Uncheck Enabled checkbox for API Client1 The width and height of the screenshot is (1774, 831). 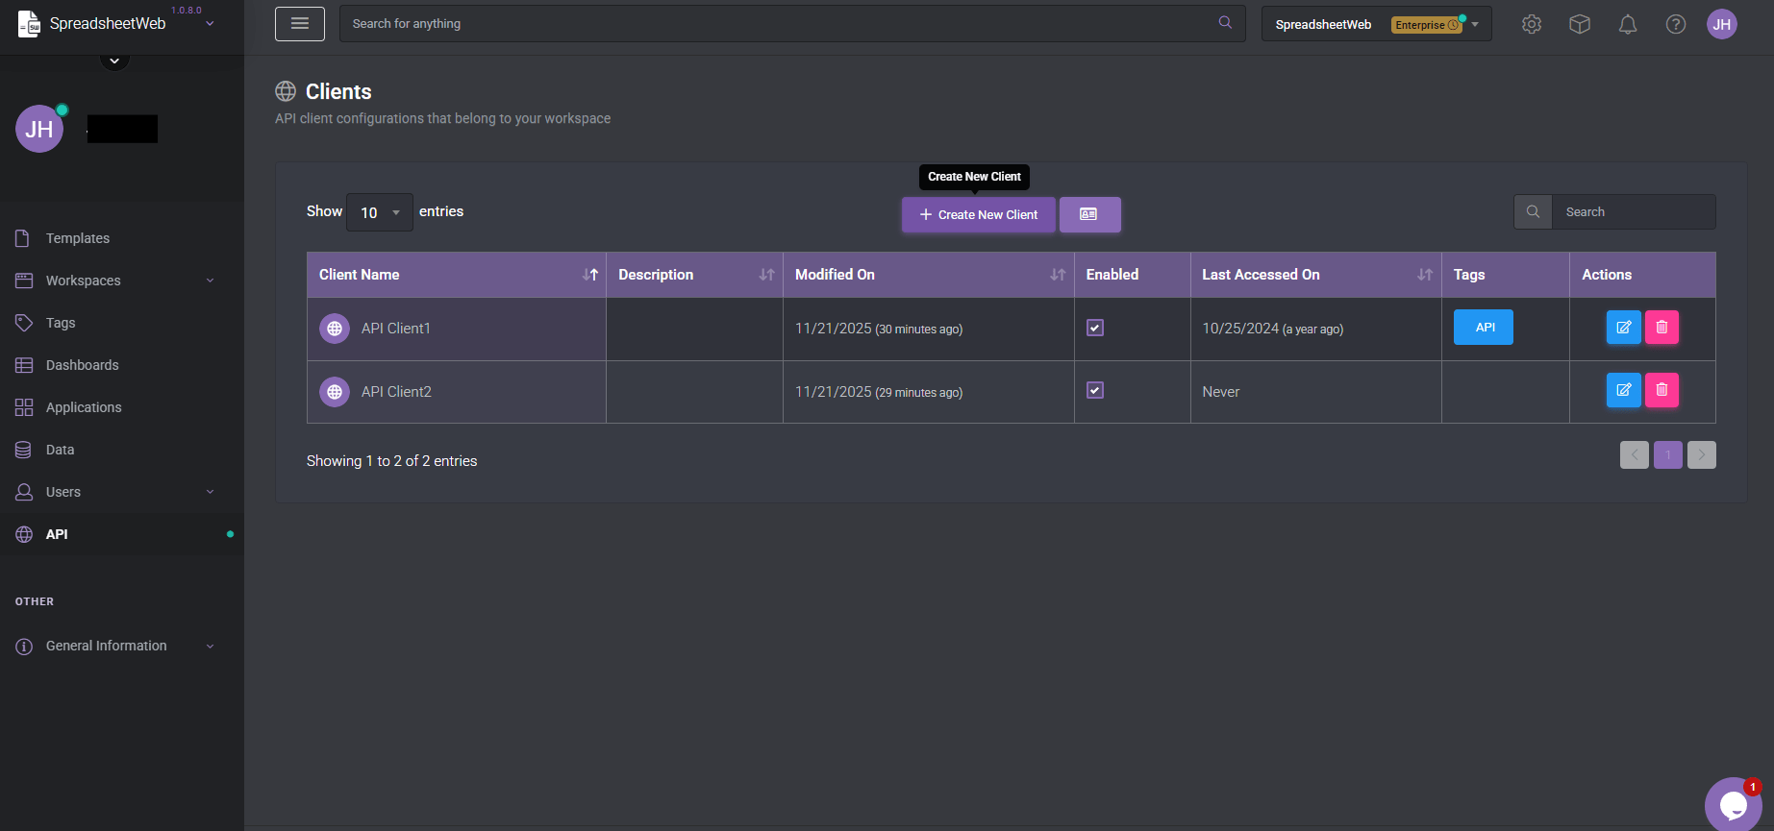[1094, 328]
